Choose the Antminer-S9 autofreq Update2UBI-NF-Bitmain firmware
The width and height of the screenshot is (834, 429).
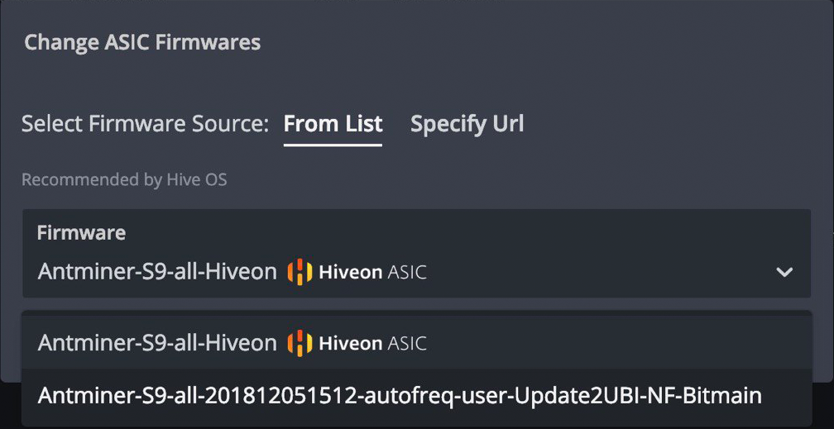point(400,396)
